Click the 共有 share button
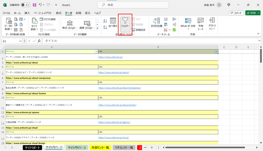This screenshot has width=263, height=151. (251, 13)
